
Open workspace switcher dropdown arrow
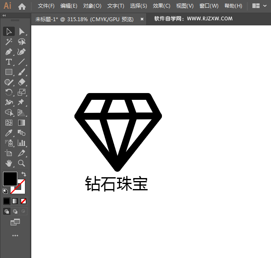(x=265, y=6)
